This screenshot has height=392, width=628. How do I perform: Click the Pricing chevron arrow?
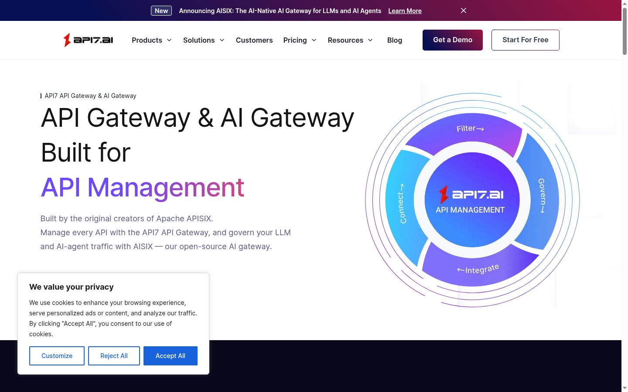click(x=314, y=40)
